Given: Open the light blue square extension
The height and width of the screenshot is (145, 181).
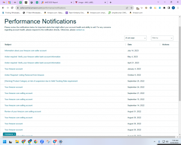Looking at the screenshot, I should tap(160, 8).
